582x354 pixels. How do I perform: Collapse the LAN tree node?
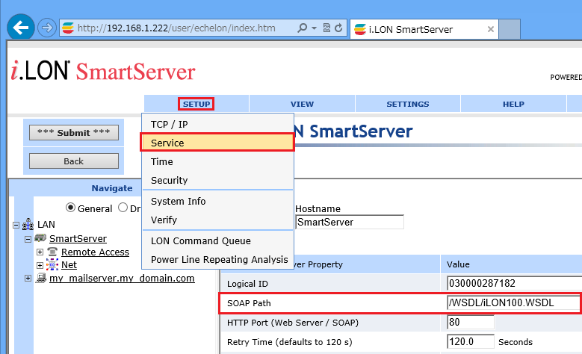pyautogui.click(x=16, y=225)
